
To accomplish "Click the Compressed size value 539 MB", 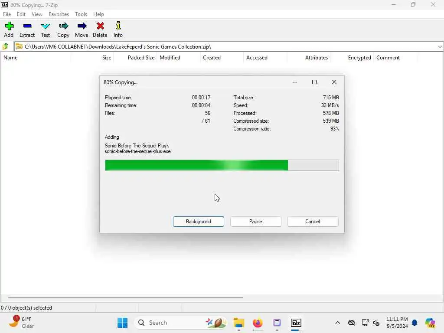I will (331, 121).
